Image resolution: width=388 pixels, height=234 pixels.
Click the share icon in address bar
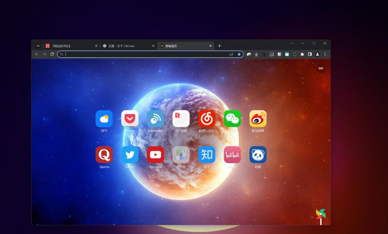pyautogui.click(x=231, y=54)
